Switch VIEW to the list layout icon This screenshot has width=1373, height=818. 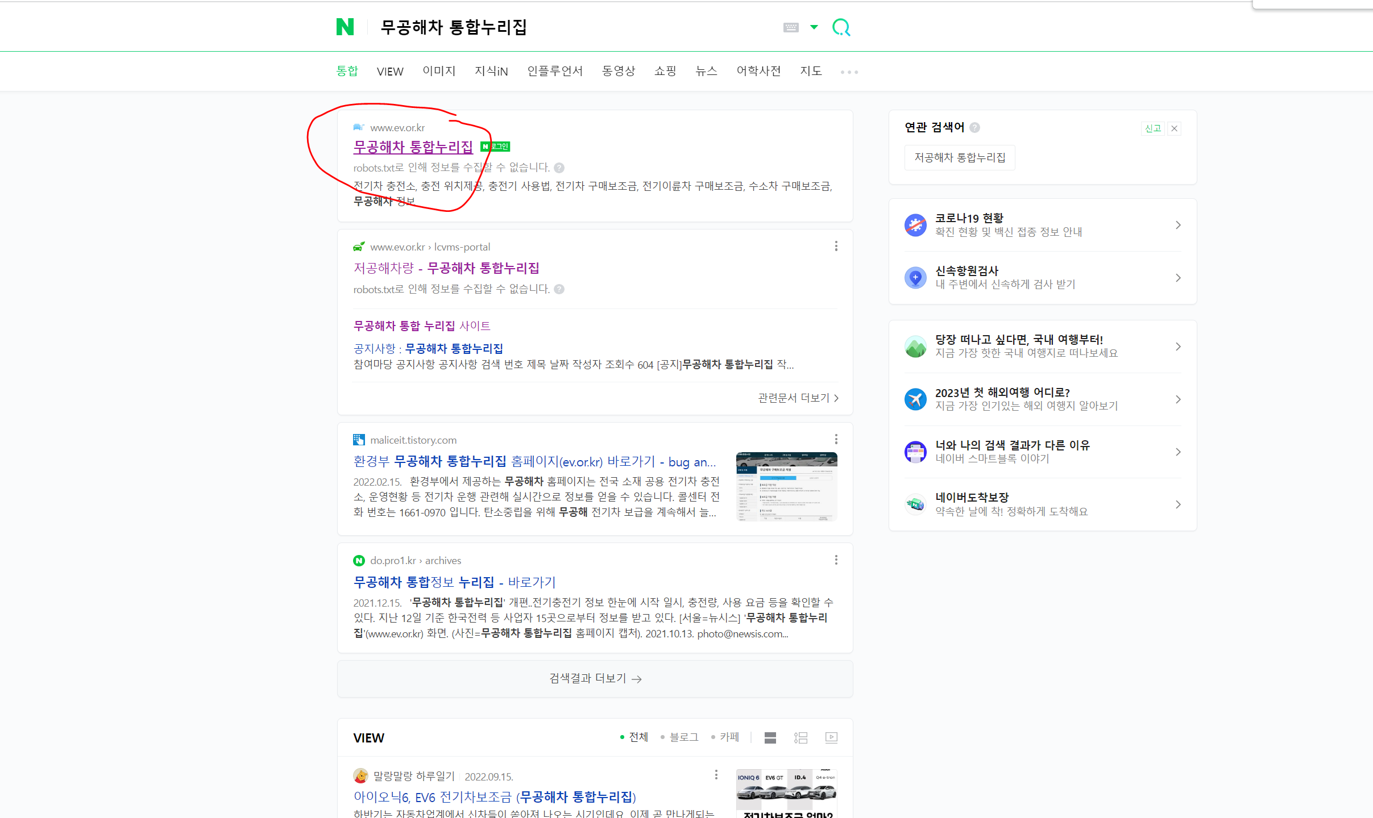point(800,738)
